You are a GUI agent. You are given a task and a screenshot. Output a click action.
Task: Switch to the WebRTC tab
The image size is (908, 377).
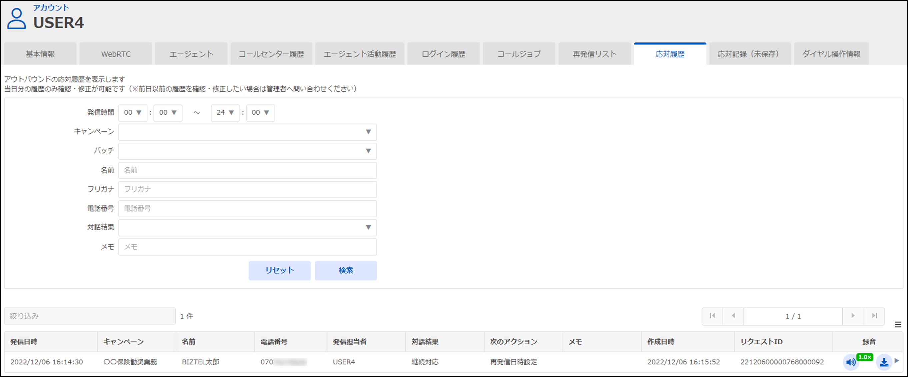click(116, 54)
